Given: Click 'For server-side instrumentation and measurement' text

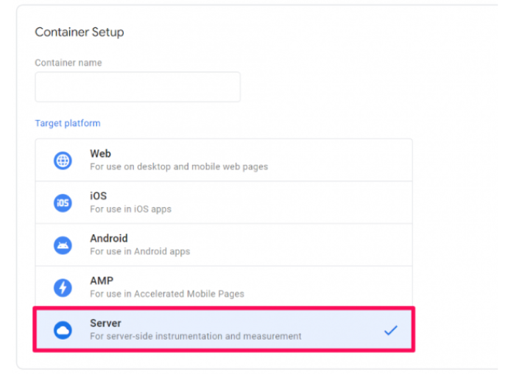Looking at the screenshot, I should pyautogui.click(x=196, y=336).
